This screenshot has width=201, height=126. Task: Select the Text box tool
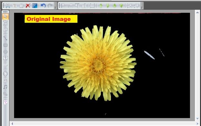[5, 58]
